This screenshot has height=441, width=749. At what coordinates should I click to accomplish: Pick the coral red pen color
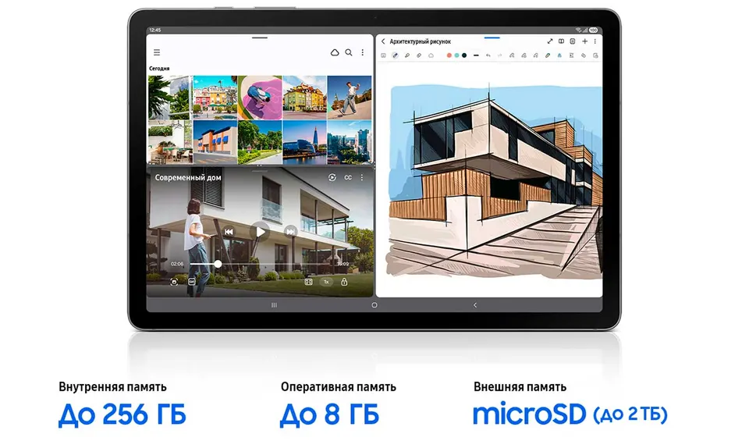tap(449, 55)
